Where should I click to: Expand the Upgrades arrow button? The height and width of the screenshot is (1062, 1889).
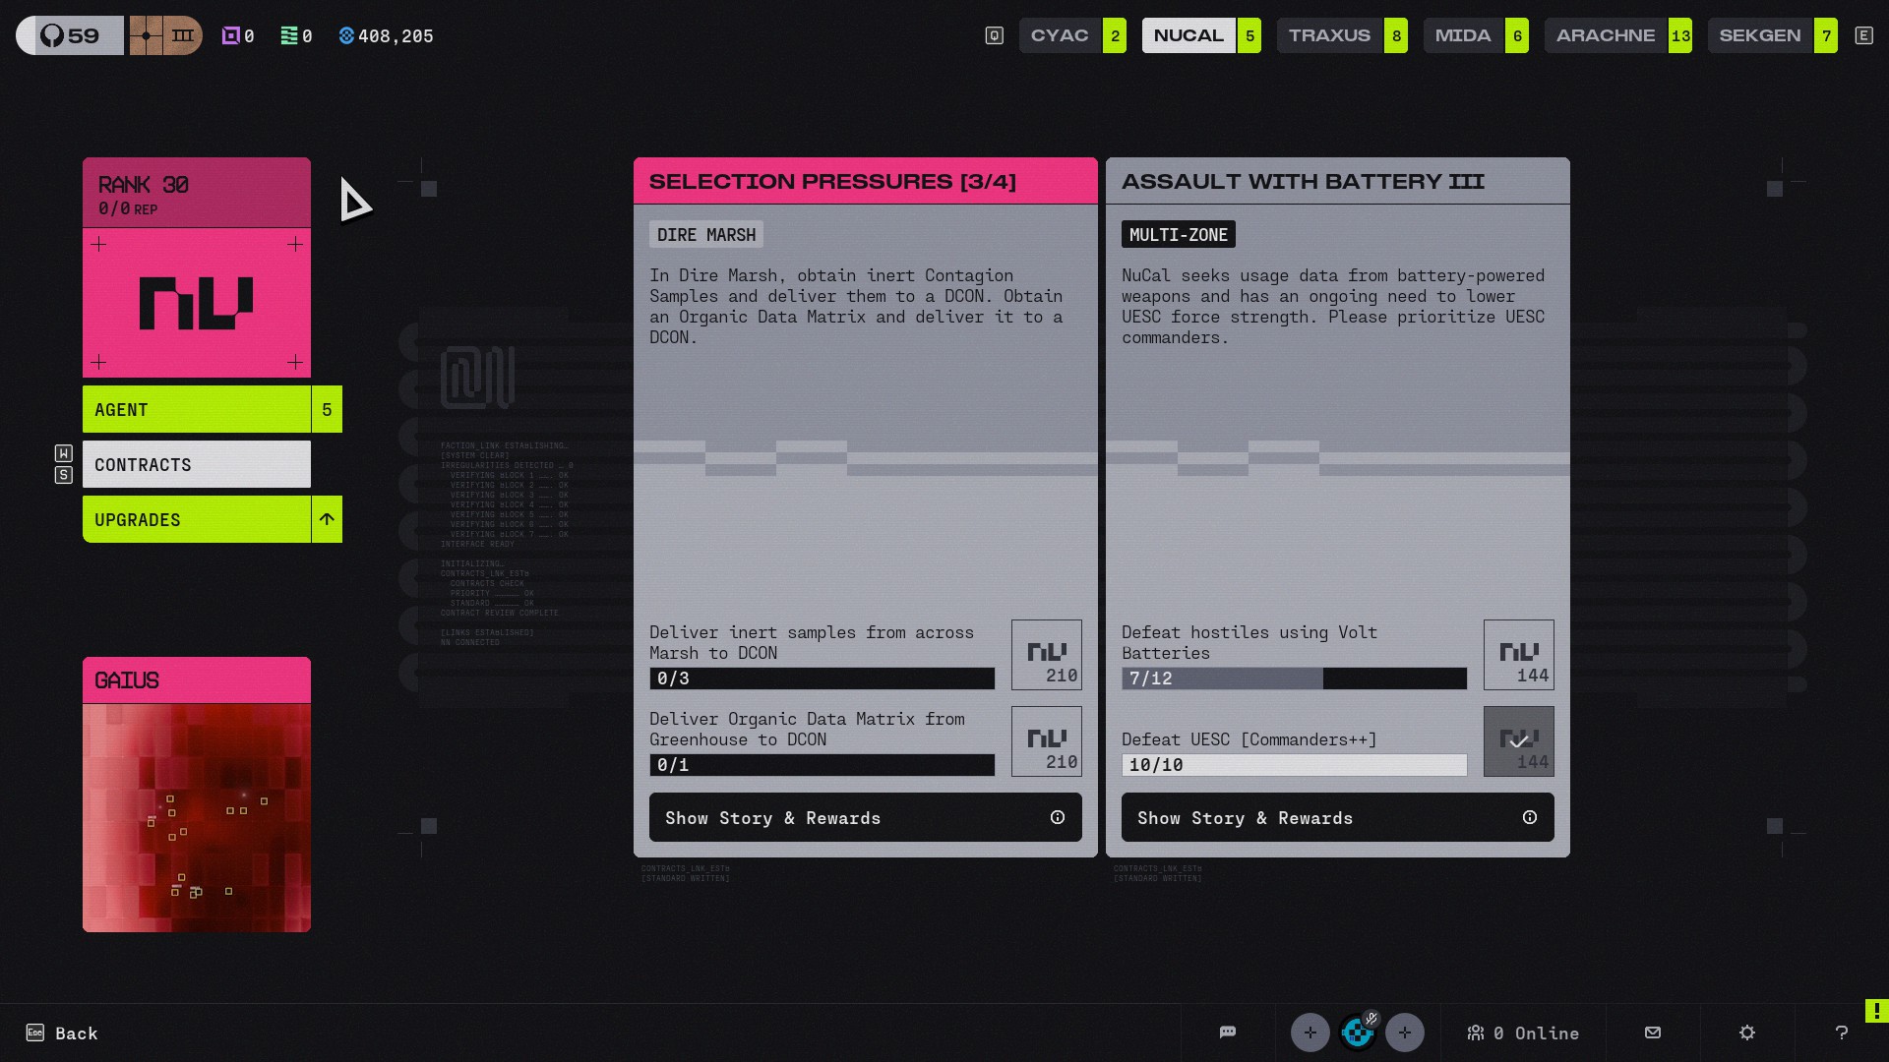(x=327, y=519)
